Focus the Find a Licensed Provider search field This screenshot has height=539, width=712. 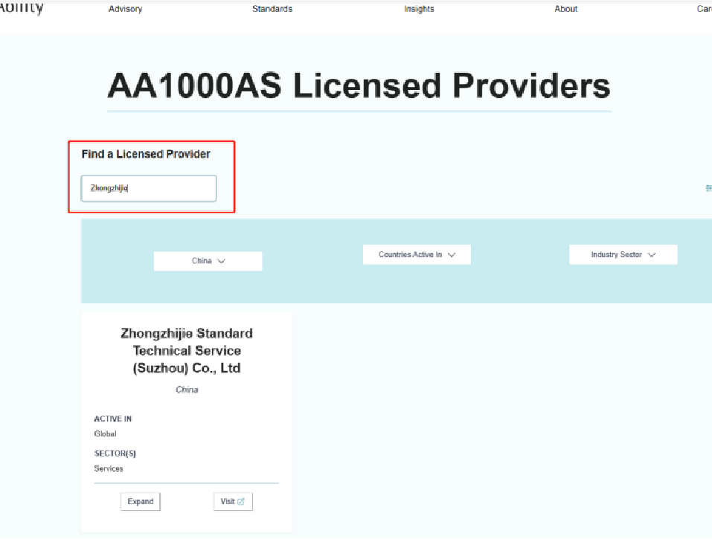coord(149,189)
